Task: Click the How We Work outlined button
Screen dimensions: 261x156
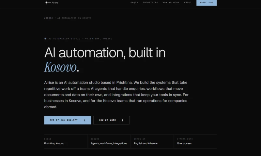Action: click(x=111, y=120)
